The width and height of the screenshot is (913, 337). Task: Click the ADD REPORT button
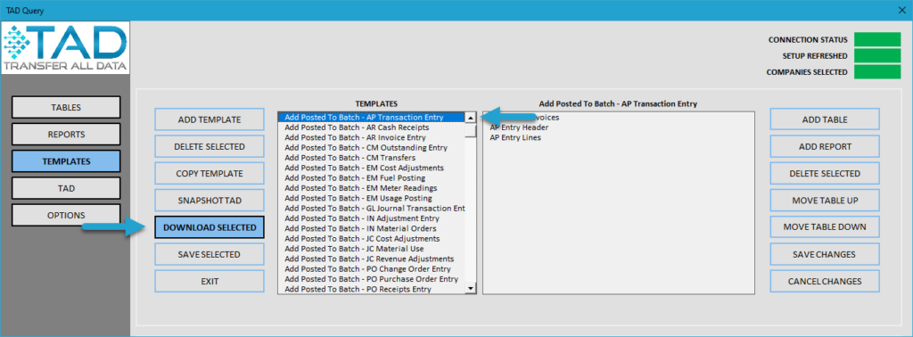point(825,146)
